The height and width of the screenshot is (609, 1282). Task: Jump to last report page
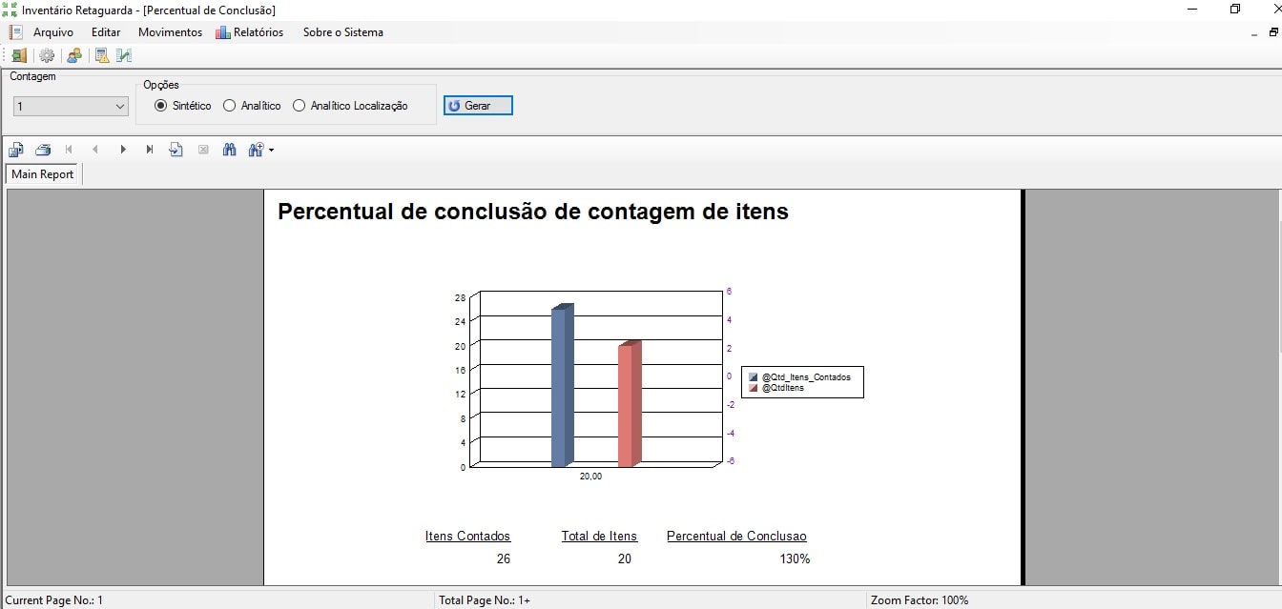point(149,150)
